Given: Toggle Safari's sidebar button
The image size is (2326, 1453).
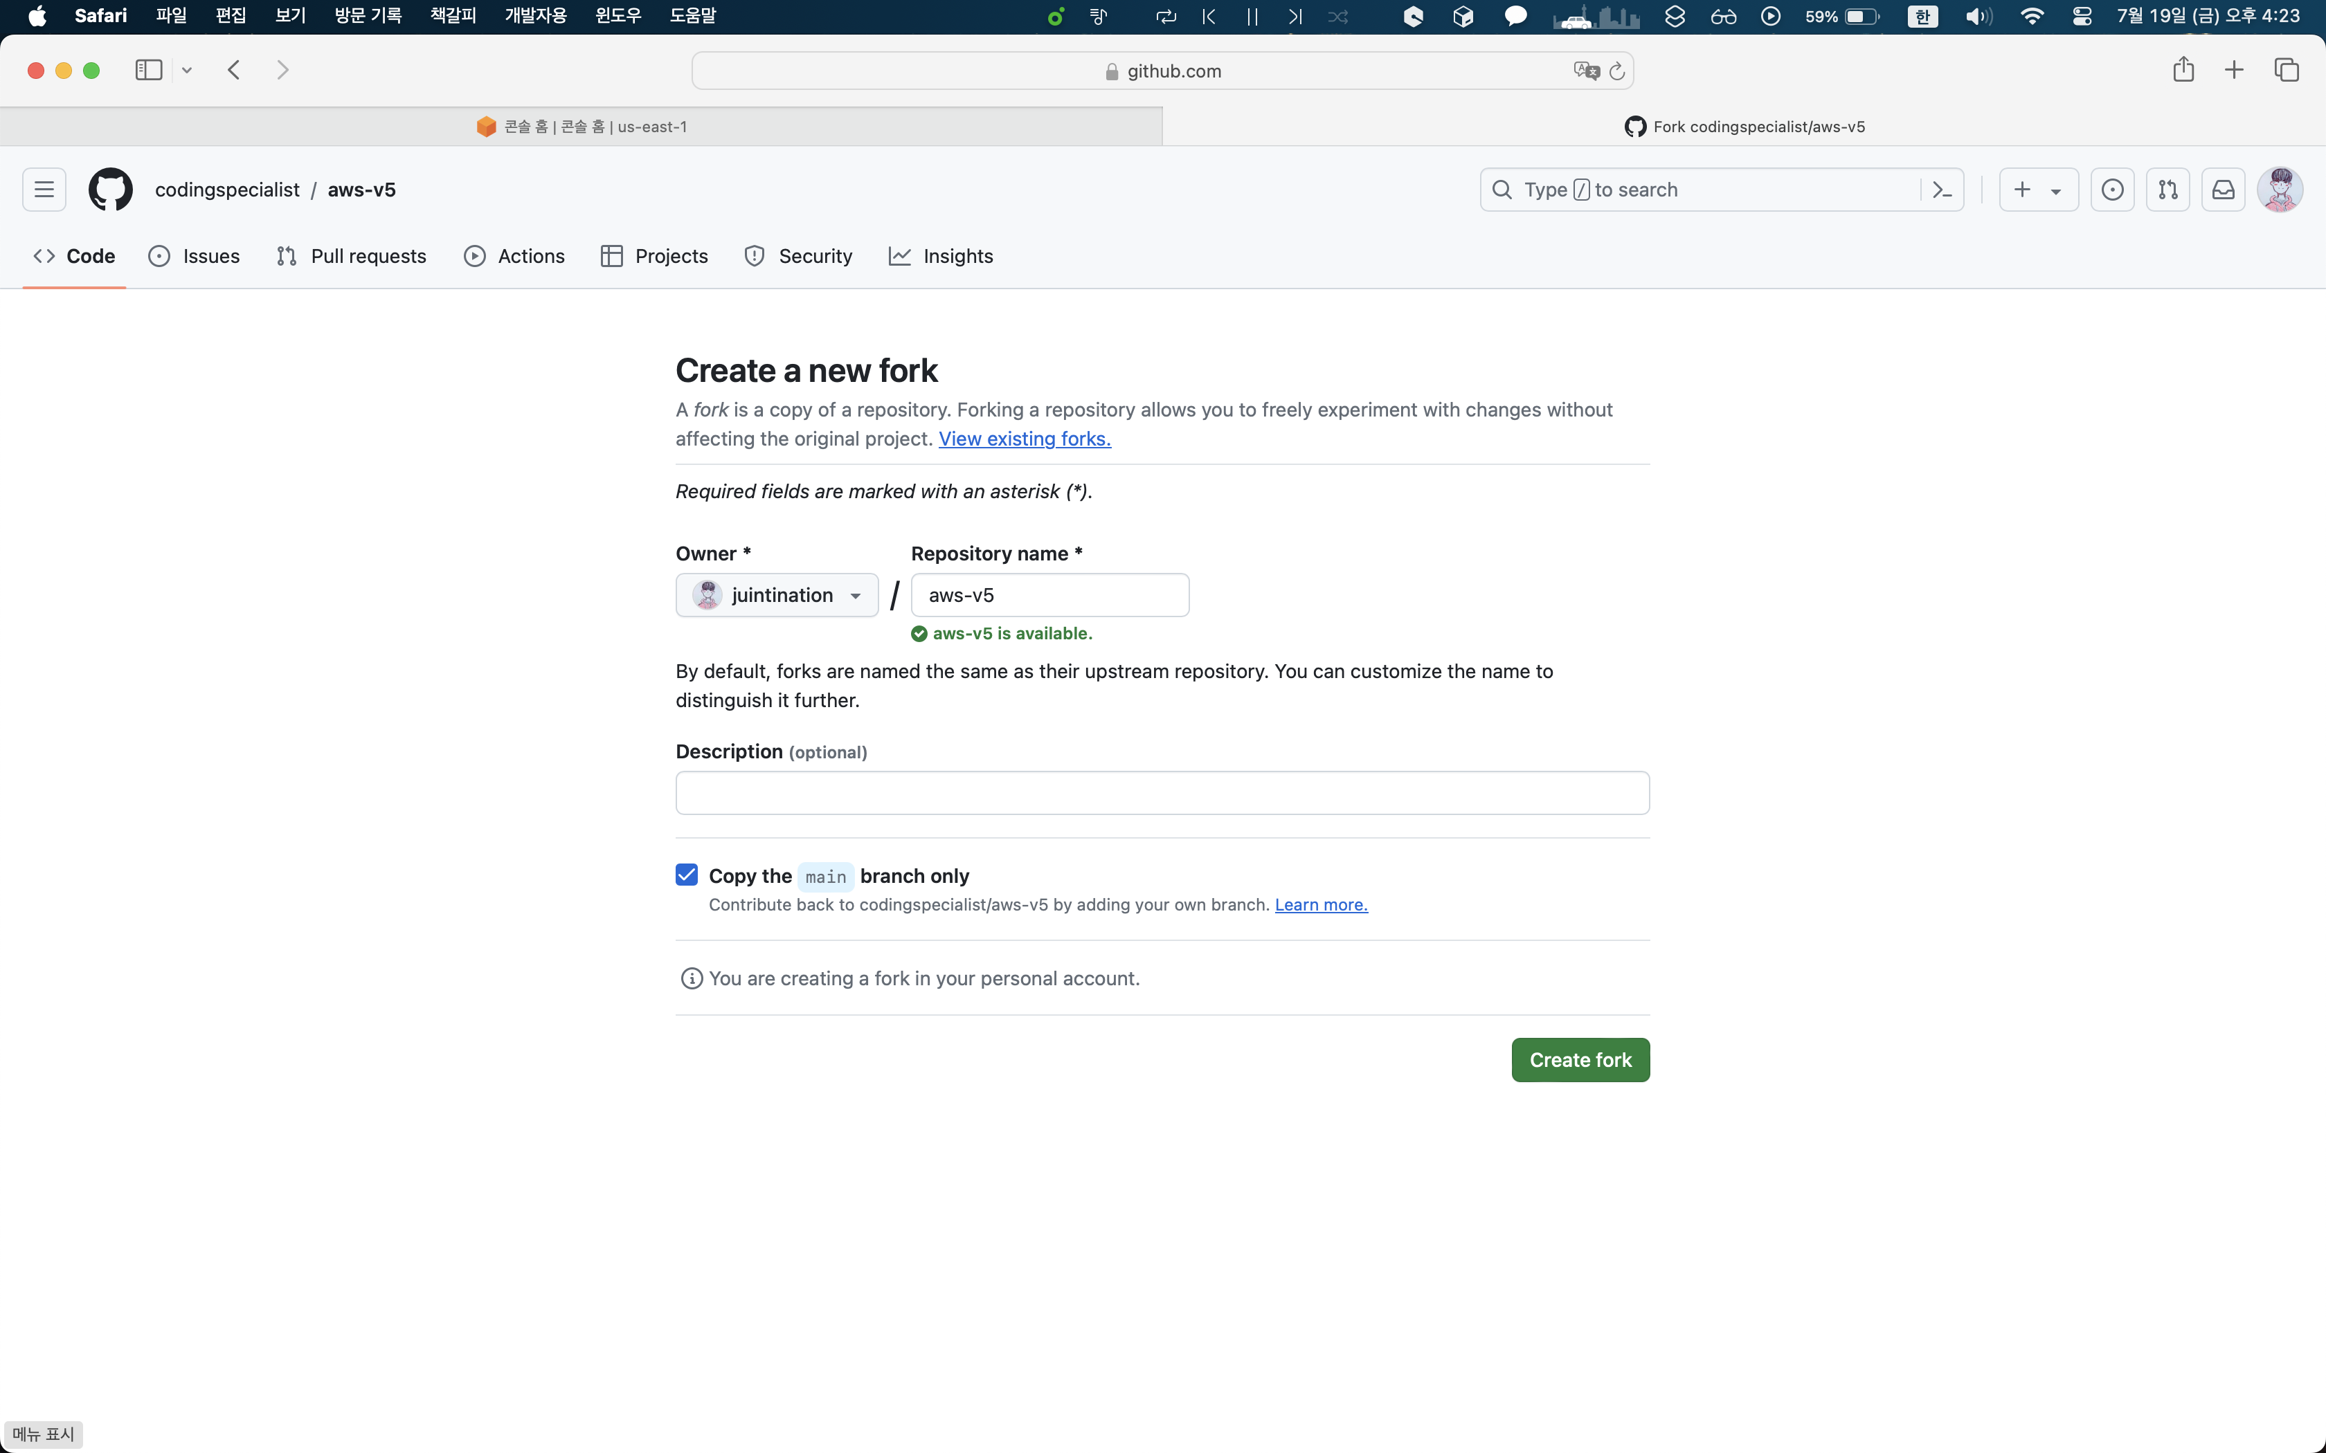Looking at the screenshot, I should [x=148, y=70].
